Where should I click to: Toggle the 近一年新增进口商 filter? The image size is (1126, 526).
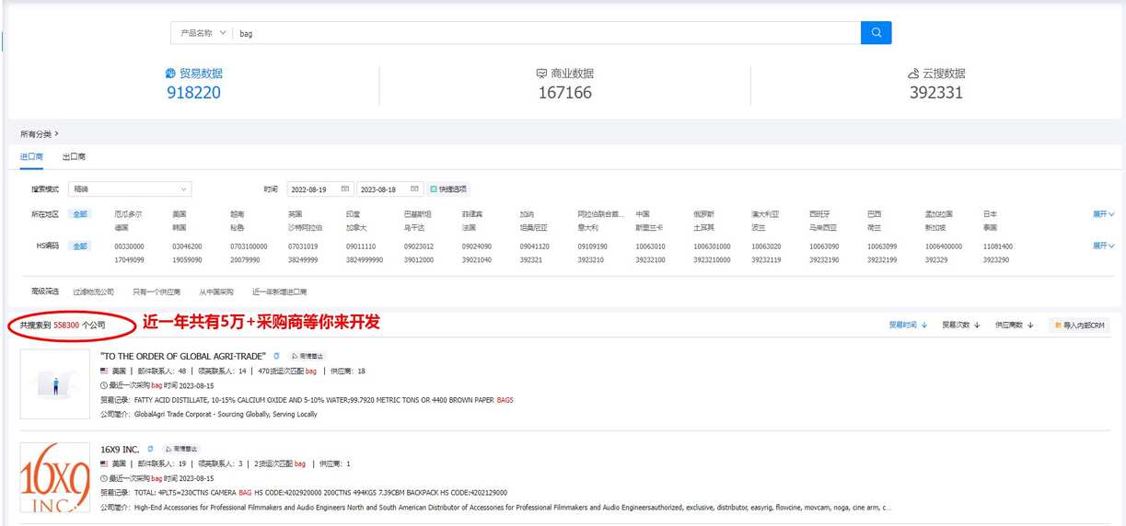pyautogui.click(x=280, y=292)
